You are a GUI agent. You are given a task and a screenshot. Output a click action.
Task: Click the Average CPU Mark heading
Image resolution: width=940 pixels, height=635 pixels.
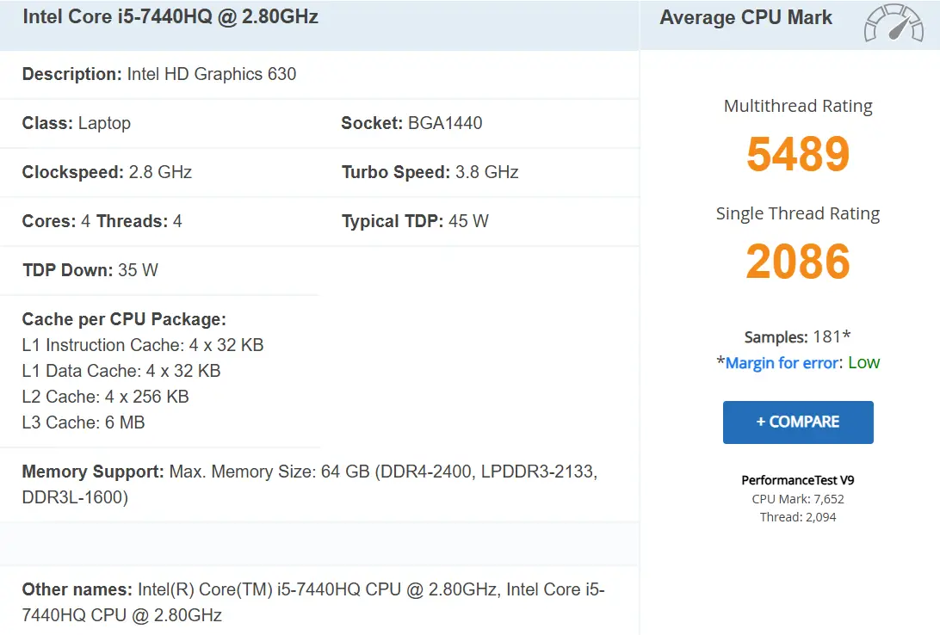tap(745, 17)
